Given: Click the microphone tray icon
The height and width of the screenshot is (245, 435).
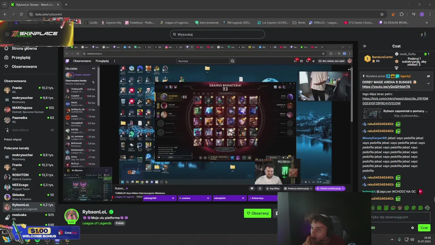Looking at the screenshot, I should [399, 240].
